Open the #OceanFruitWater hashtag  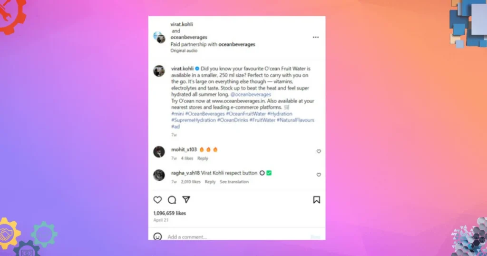pos(246,114)
